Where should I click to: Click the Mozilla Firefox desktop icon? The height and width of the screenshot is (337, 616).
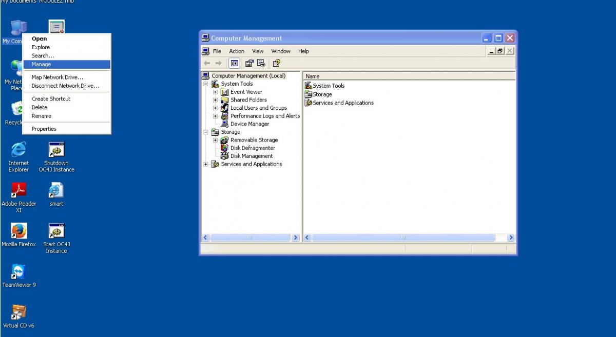pyautogui.click(x=19, y=232)
